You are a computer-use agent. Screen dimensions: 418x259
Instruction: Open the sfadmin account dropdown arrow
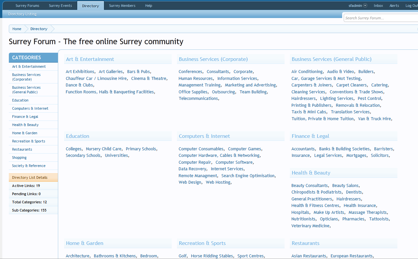365,6
